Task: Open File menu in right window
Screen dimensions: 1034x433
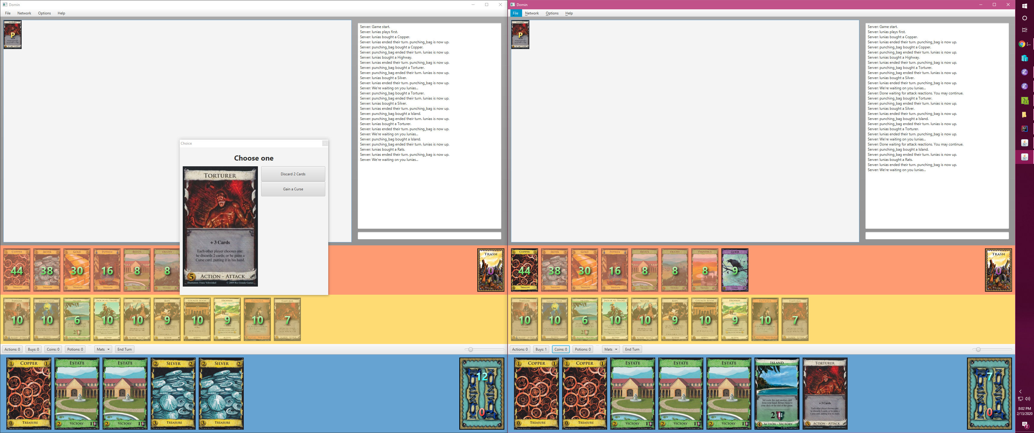Action: tap(515, 13)
